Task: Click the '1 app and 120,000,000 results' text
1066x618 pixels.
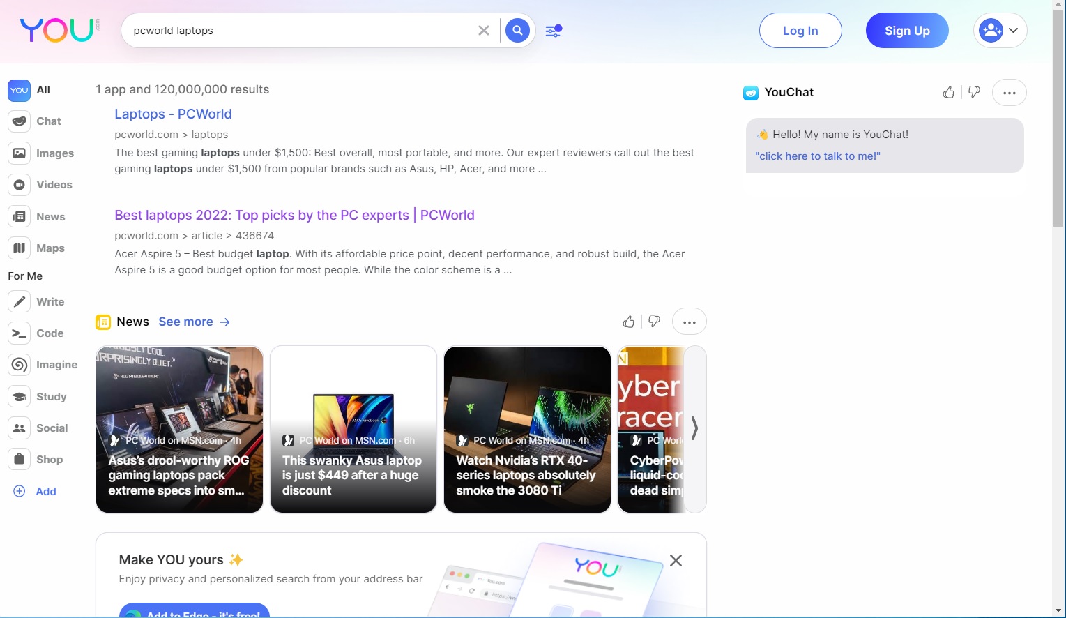Action: 183,89
